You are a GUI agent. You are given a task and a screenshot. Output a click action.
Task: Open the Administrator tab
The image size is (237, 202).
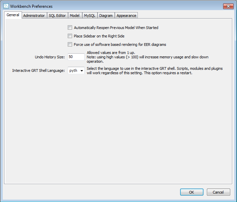point(34,16)
